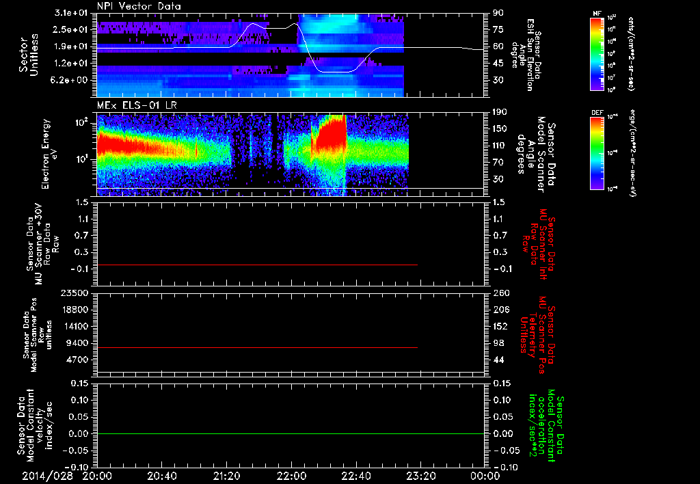Select the DEF energy flux color bar
Screen dimensions: 700x484
pyautogui.click(x=597, y=153)
